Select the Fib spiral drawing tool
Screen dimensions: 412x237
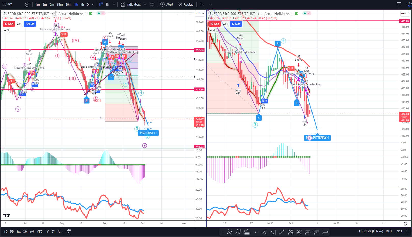pos(299,232)
